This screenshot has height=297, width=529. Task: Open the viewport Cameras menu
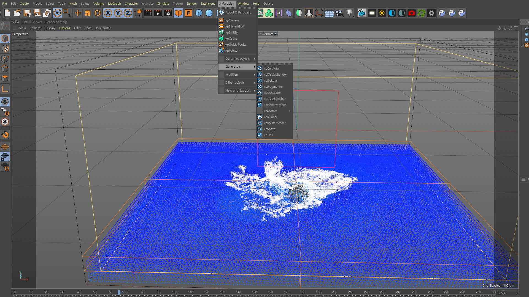tap(36, 28)
